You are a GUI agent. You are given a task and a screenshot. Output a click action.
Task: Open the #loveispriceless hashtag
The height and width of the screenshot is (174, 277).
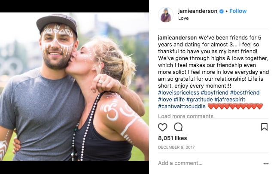click(178, 92)
